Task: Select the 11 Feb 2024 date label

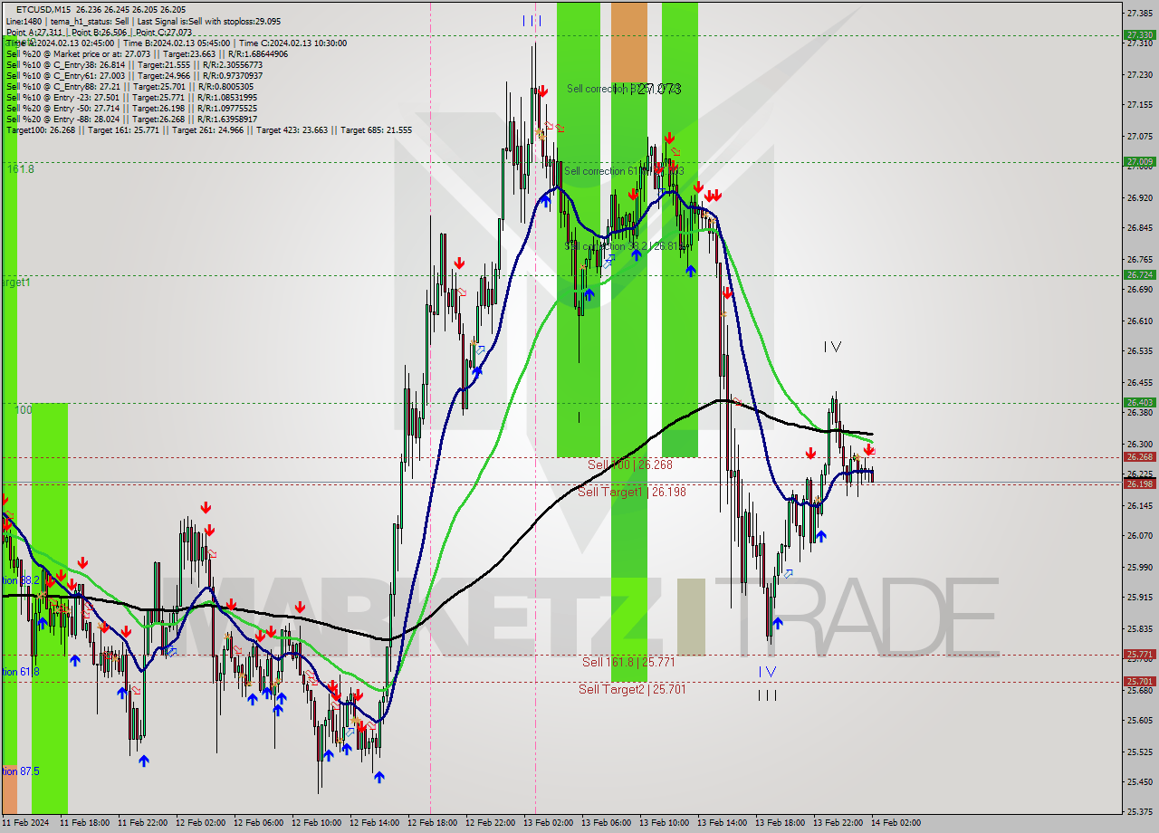Action: (x=25, y=823)
